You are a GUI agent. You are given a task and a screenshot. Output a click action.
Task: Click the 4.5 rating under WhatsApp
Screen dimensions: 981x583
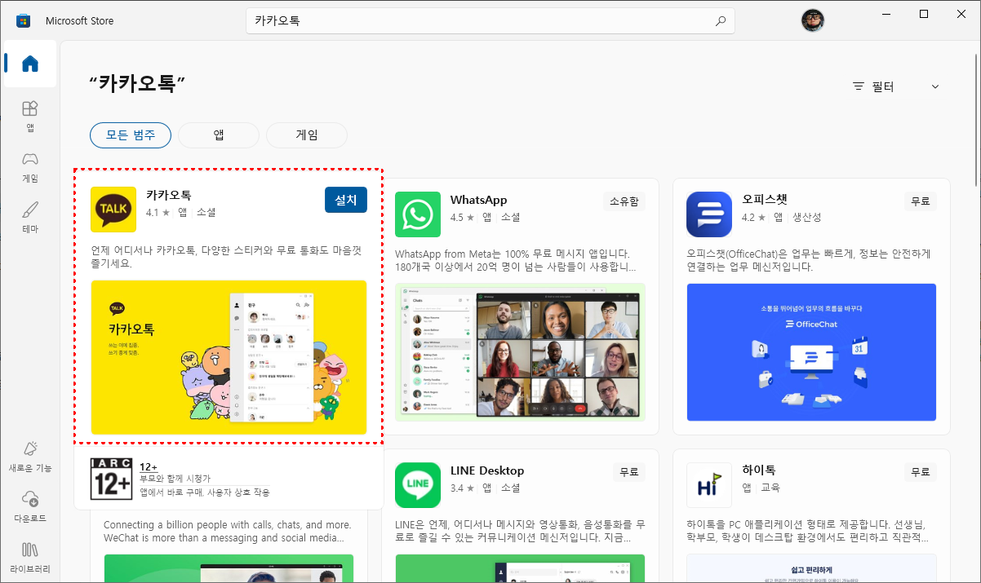point(461,218)
